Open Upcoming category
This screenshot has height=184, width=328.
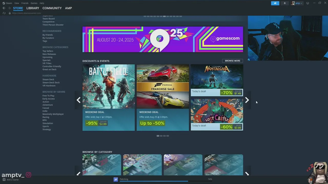[x=47, y=57]
